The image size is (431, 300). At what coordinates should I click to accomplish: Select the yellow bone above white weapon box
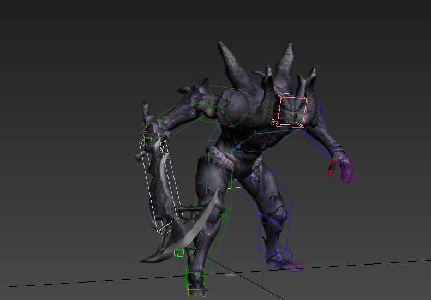point(146,131)
